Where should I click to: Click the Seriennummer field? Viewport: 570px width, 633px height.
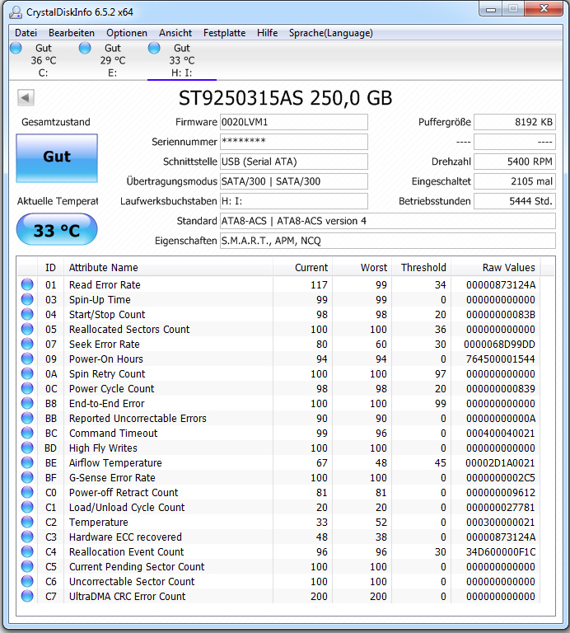(x=294, y=142)
